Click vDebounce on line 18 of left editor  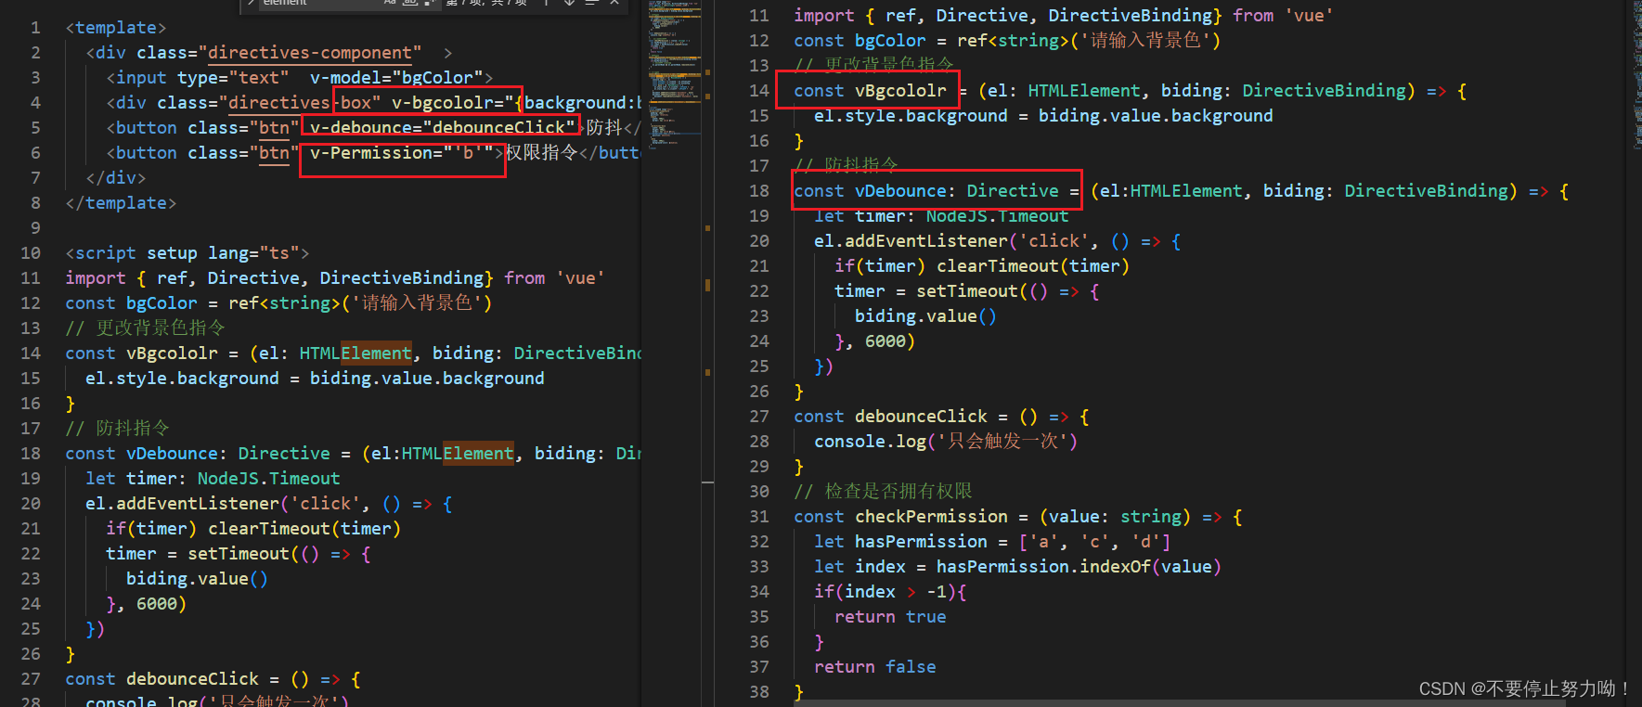click(172, 454)
